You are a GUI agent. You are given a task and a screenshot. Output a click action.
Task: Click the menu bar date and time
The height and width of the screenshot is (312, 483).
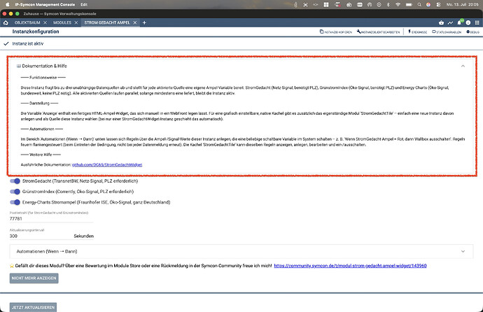click(x=463, y=5)
